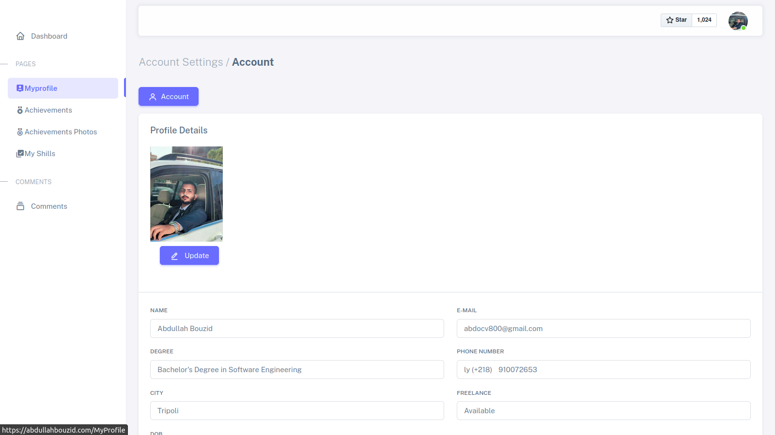Click the Achievements Photos medal icon

(20, 132)
